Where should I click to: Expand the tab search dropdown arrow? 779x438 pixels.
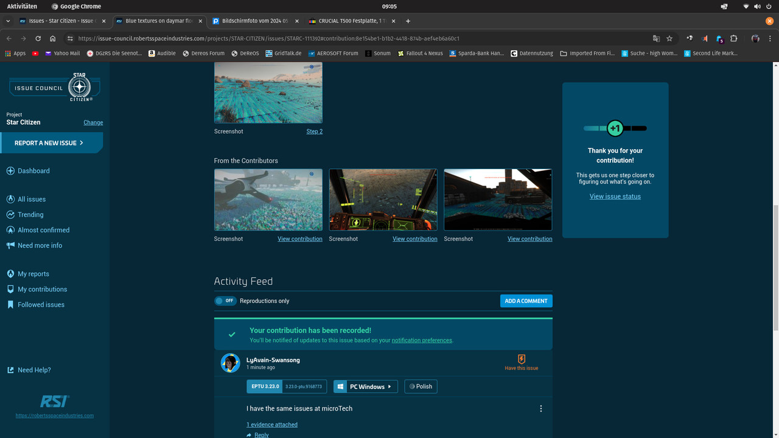pos(8,21)
